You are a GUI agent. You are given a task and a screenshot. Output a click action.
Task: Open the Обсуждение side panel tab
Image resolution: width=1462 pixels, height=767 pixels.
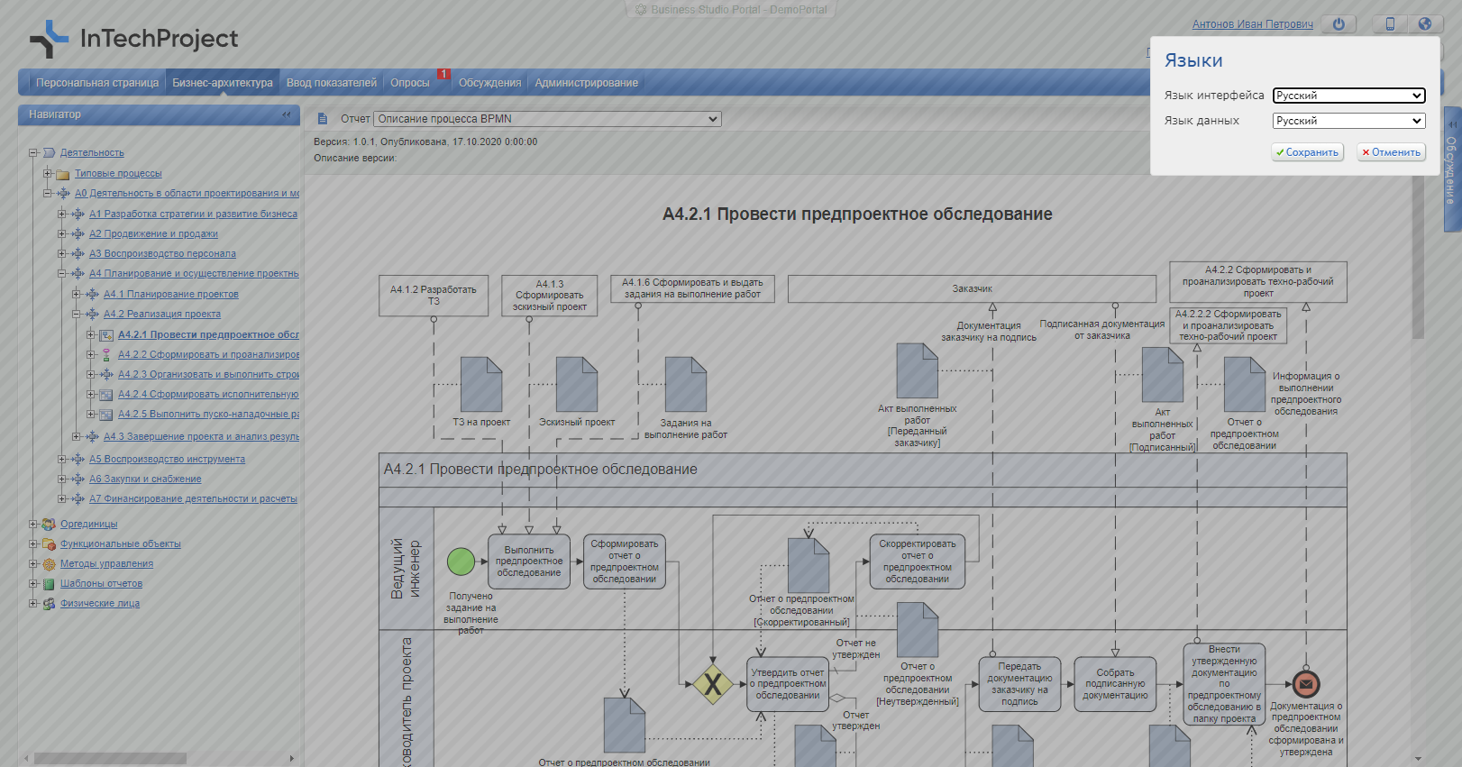coord(1451,169)
